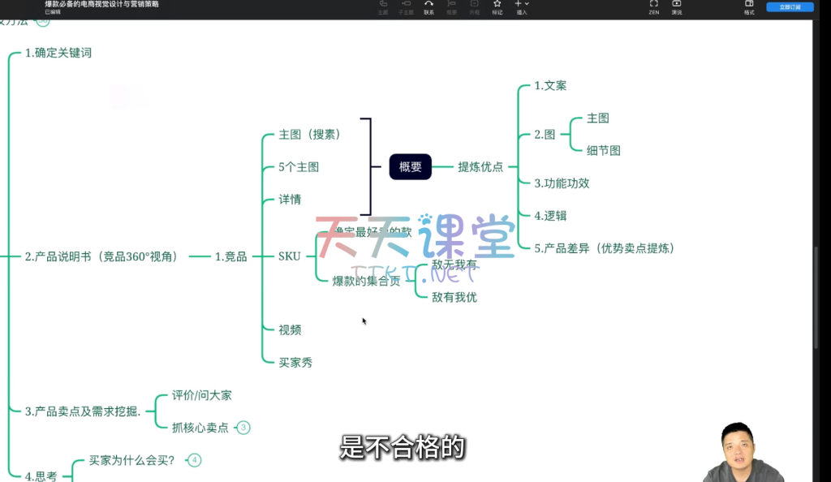Viewport: 831px width, 482px height.
Task: Click the 概要 (Summary) toolbar icon
Action: [451, 7]
